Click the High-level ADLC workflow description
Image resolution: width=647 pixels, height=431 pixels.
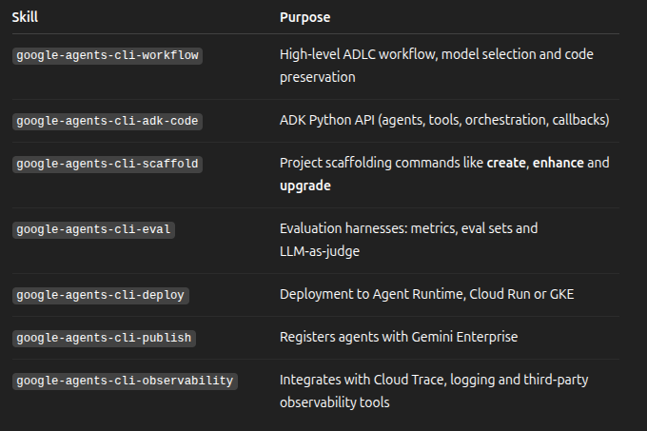coord(437,66)
